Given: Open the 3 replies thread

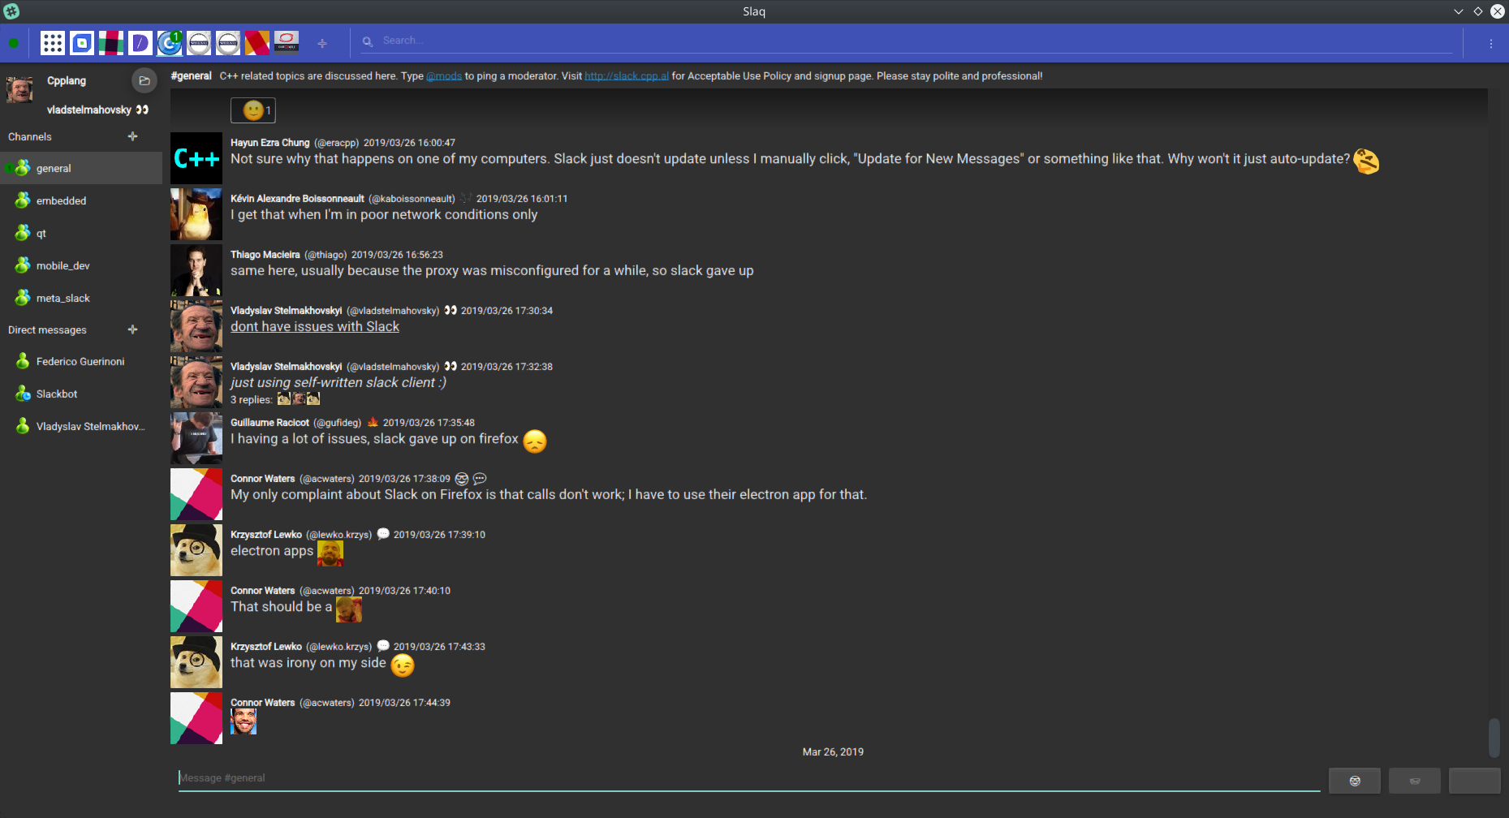Looking at the screenshot, I should coord(275,399).
